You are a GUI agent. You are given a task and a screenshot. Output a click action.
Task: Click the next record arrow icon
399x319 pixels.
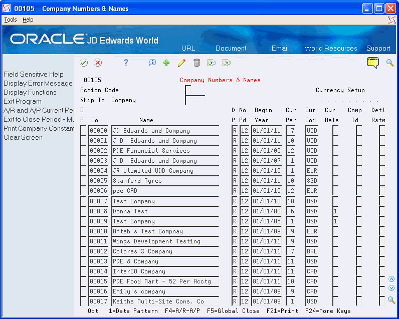pyautogui.click(x=226, y=63)
